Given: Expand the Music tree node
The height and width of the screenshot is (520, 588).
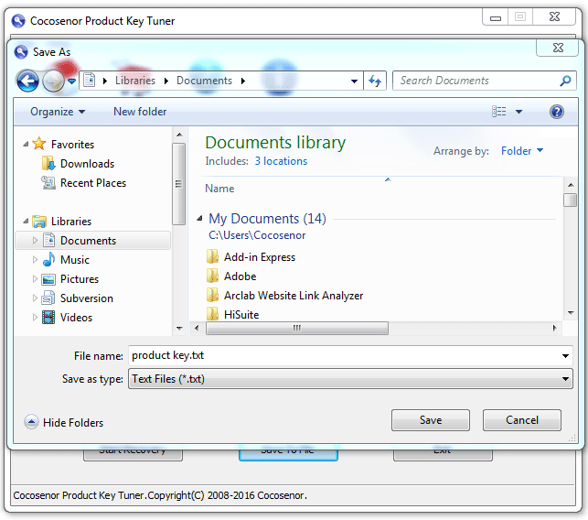Looking at the screenshot, I should [x=35, y=259].
